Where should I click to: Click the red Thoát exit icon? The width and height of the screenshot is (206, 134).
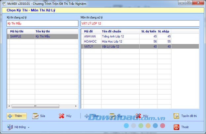tap(176, 127)
